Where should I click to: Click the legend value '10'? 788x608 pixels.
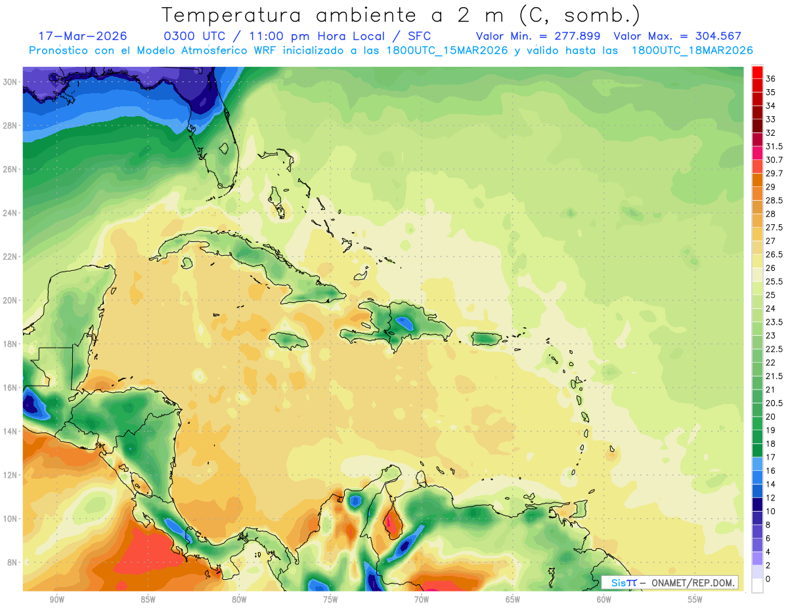coord(771,511)
